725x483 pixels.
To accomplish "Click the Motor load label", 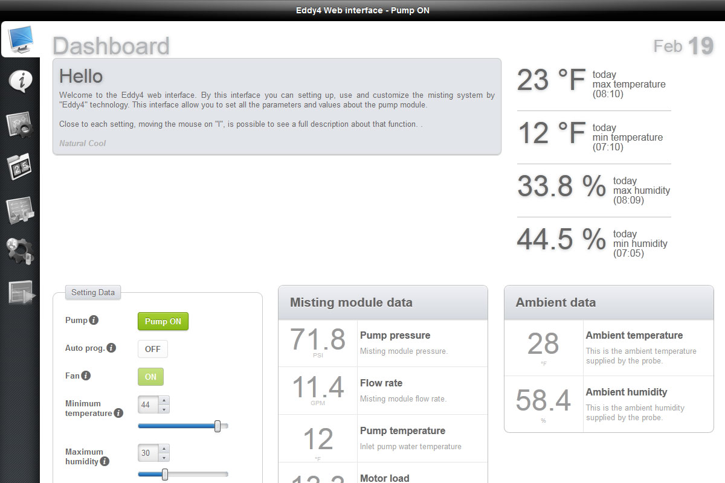I will pos(385,478).
